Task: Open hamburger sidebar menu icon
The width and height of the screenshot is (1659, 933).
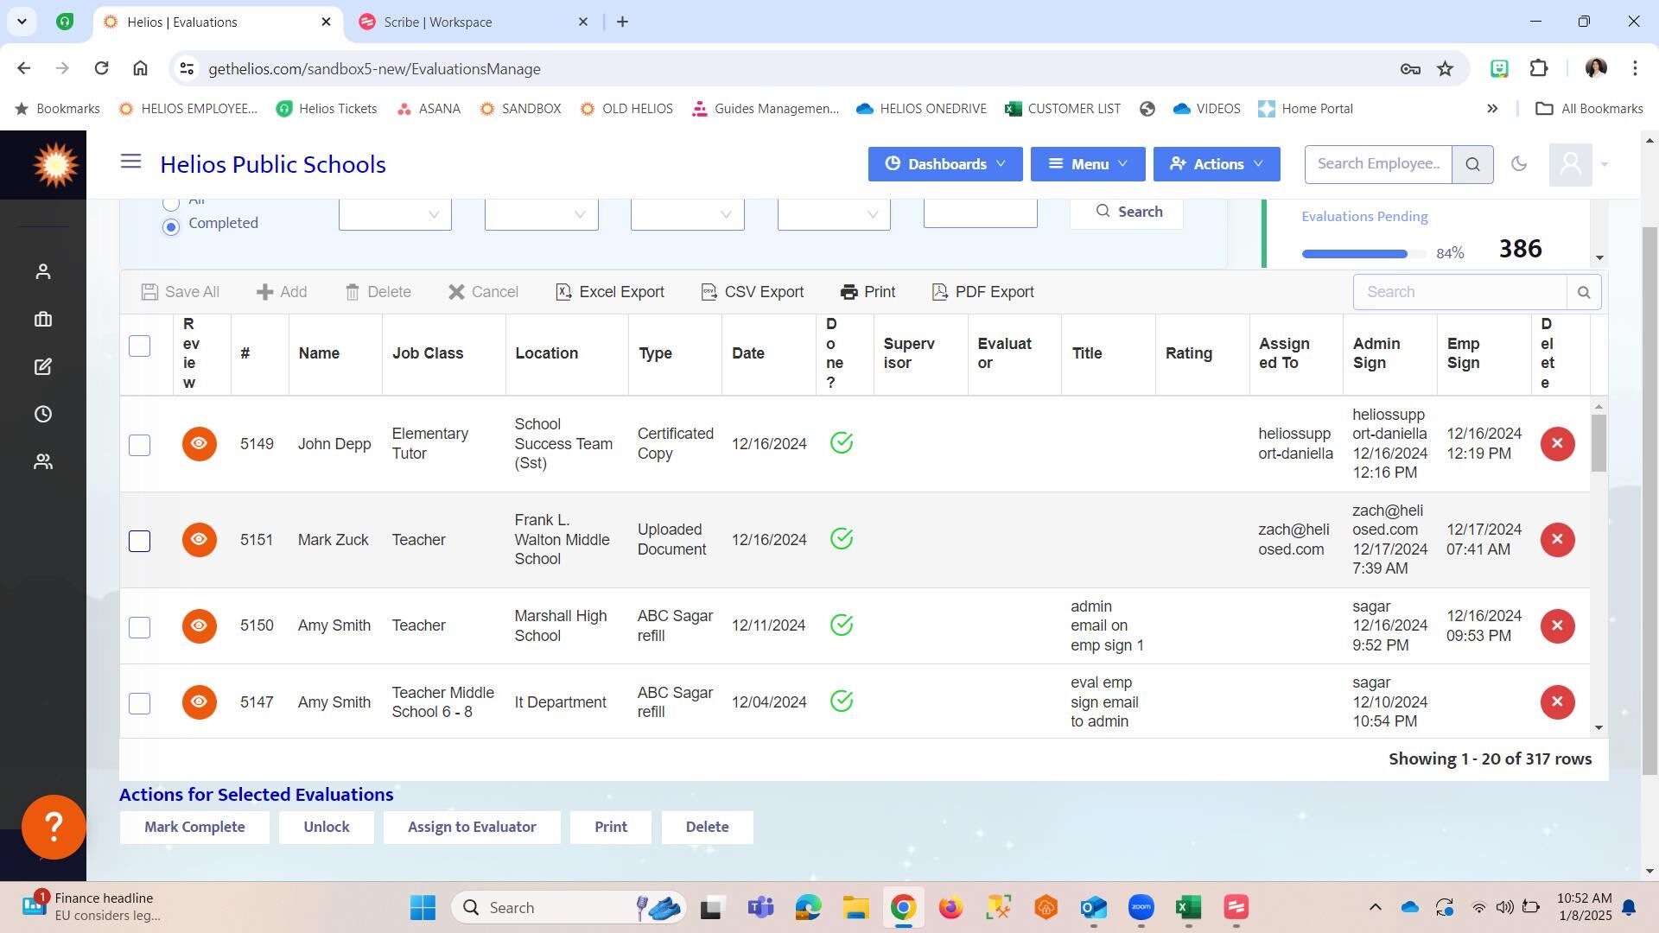Action: tap(130, 162)
